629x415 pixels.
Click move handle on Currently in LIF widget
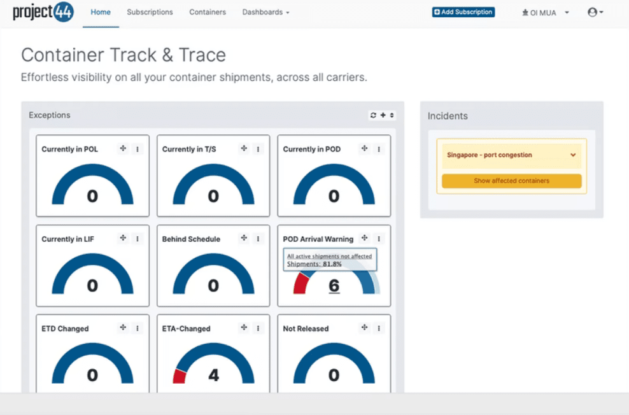click(123, 239)
